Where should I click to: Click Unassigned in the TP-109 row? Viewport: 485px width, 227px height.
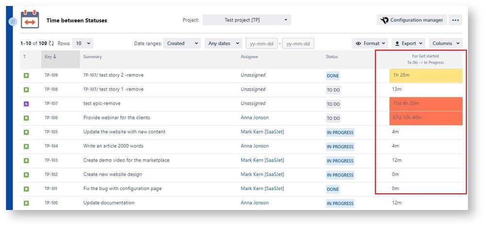(253, 75)
